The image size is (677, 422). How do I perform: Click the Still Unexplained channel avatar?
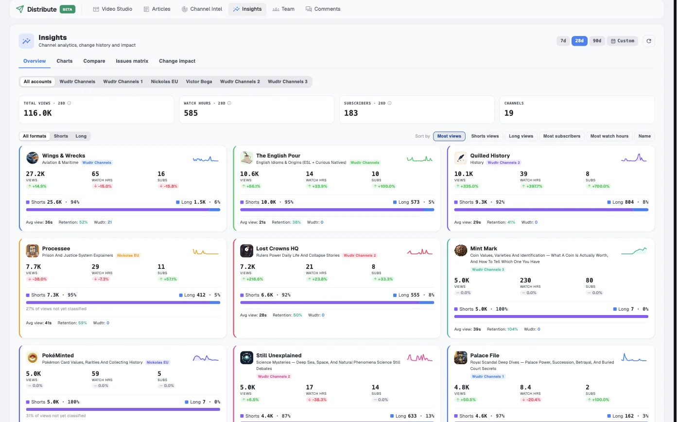(x=246, y=358)
